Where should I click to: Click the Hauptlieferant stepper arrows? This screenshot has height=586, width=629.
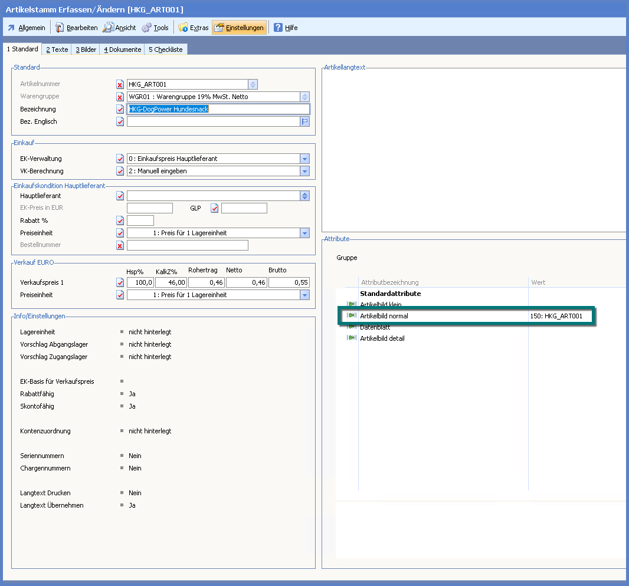tap(304, 196)
